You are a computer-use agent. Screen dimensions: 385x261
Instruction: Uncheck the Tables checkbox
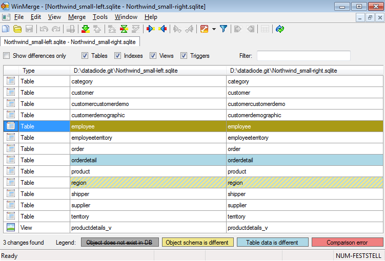click(85, 56)
